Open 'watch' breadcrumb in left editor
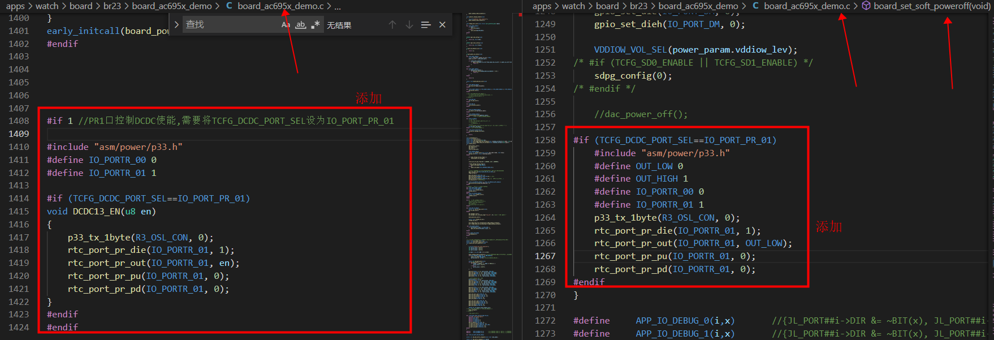Image resolution: width=994 pixels, height=340 pixels. tap(47, 6)
